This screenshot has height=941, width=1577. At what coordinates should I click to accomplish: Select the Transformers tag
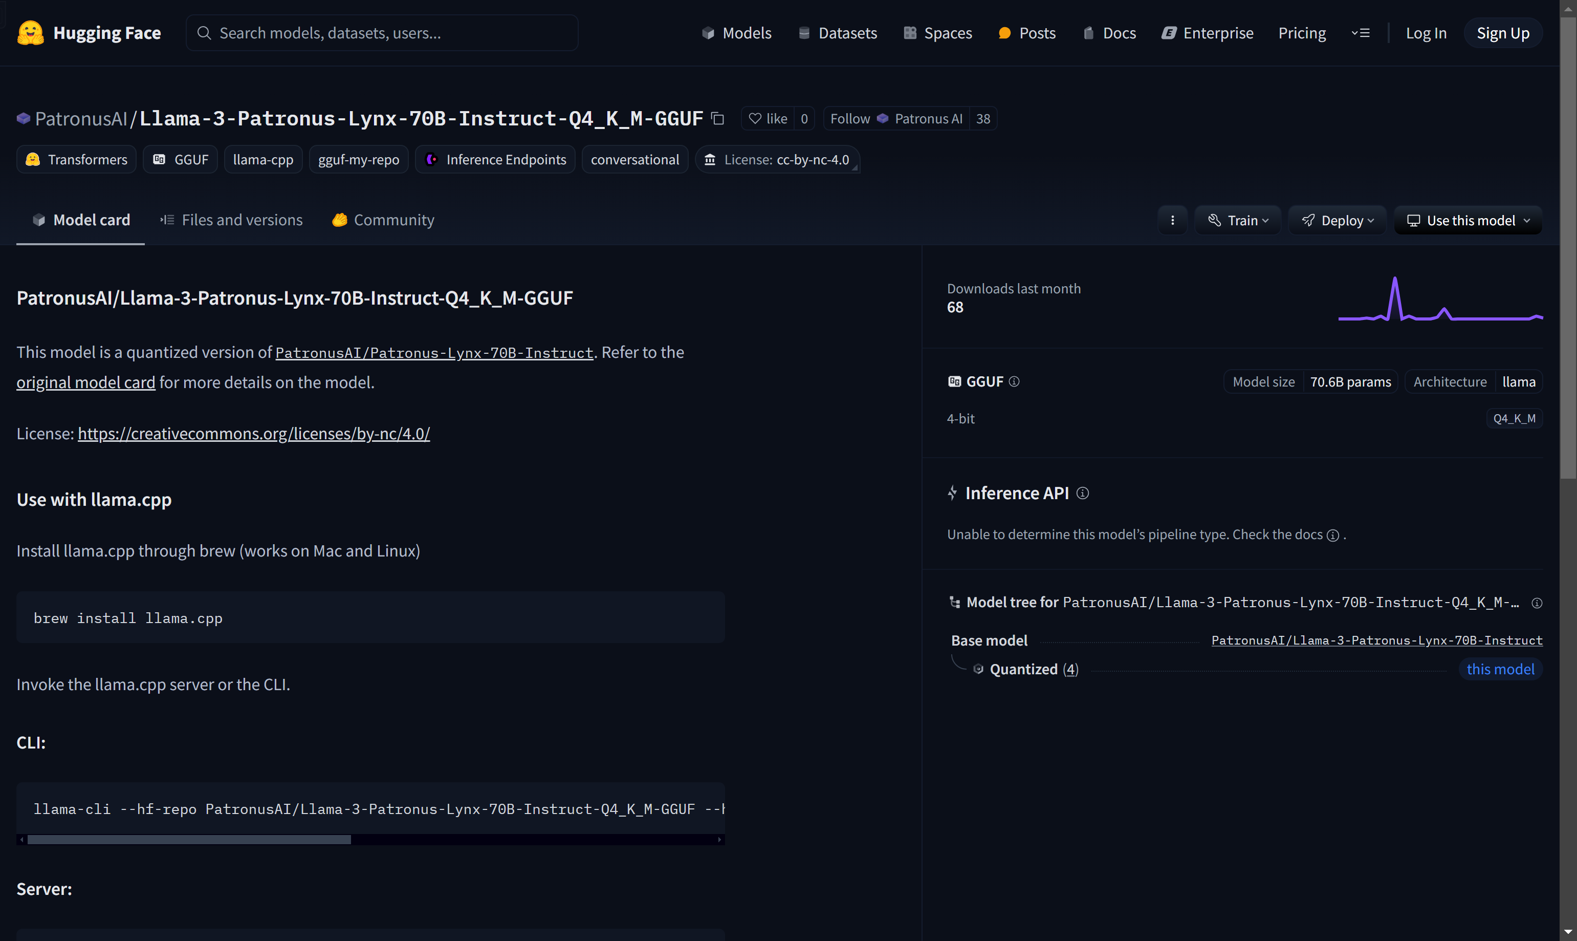pos(76,159)
